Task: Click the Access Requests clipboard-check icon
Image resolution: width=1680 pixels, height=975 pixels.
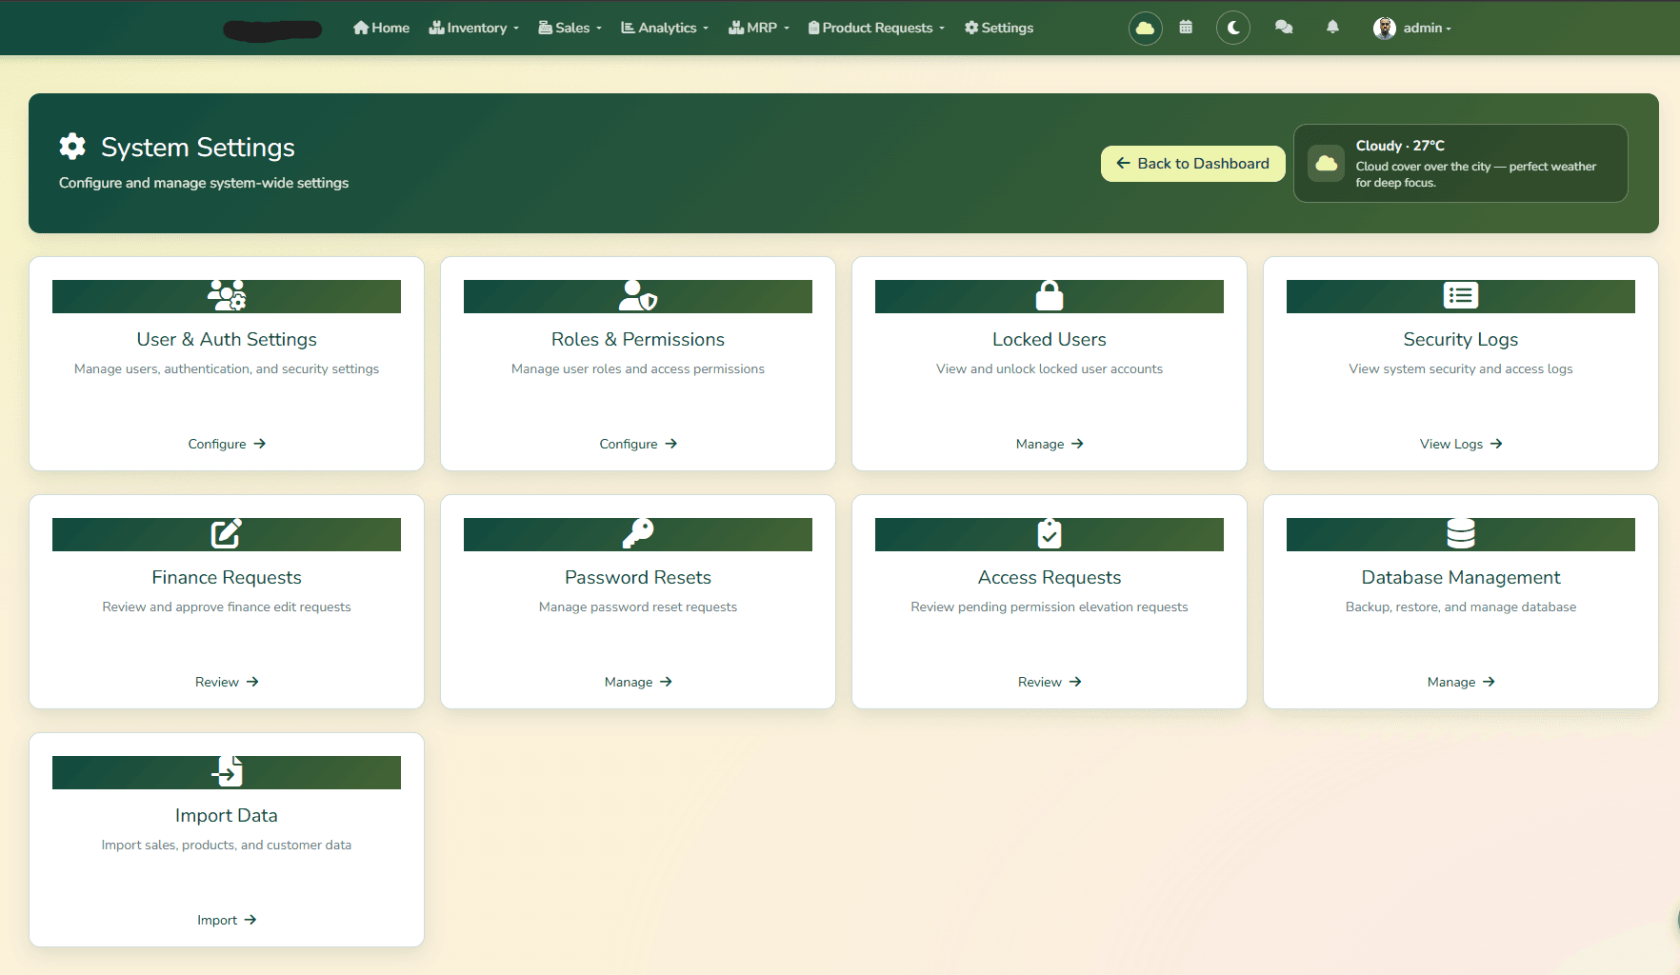Action: (1050, 533)
